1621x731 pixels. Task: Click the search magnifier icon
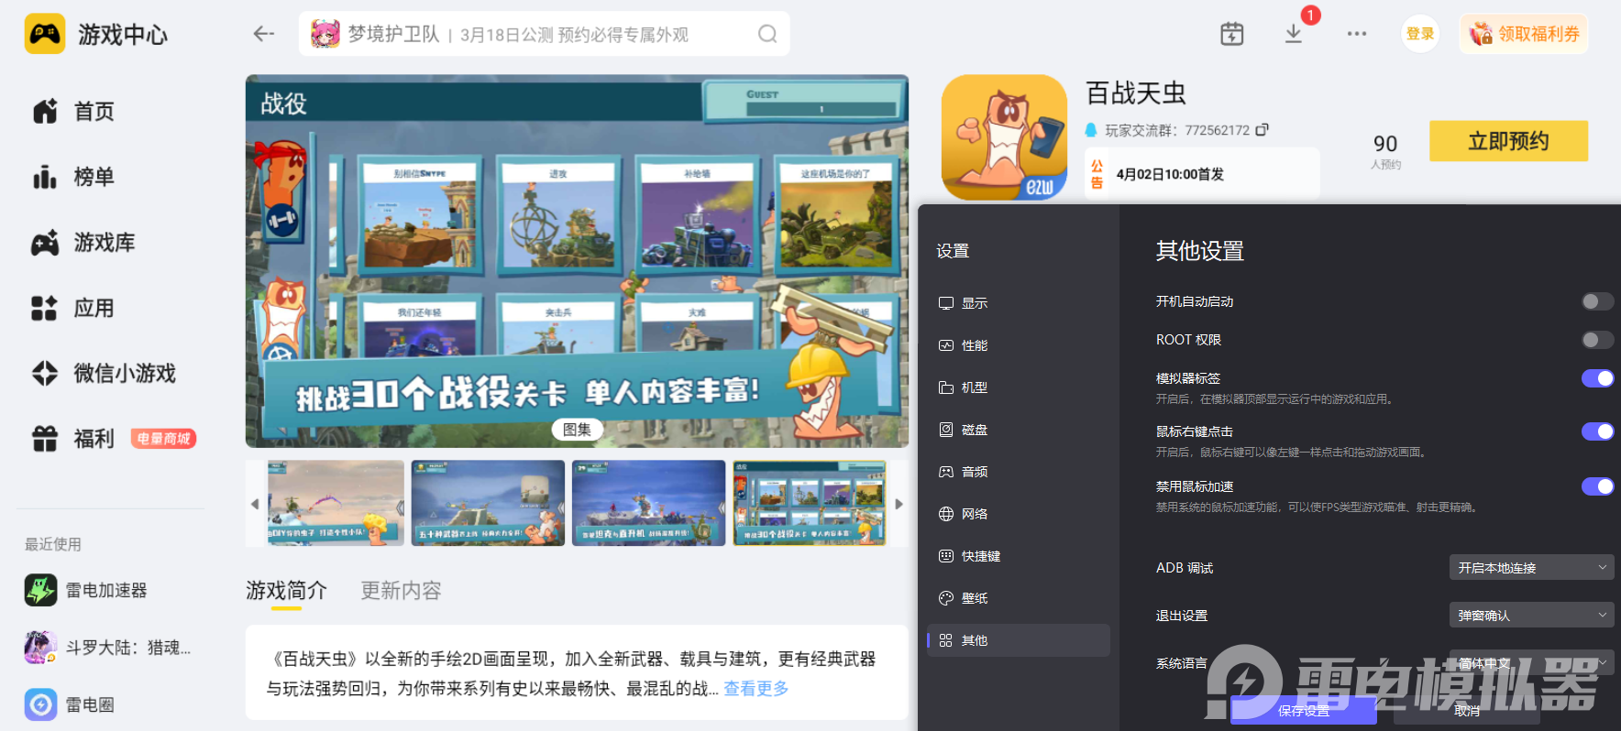(x=767, y=34)
